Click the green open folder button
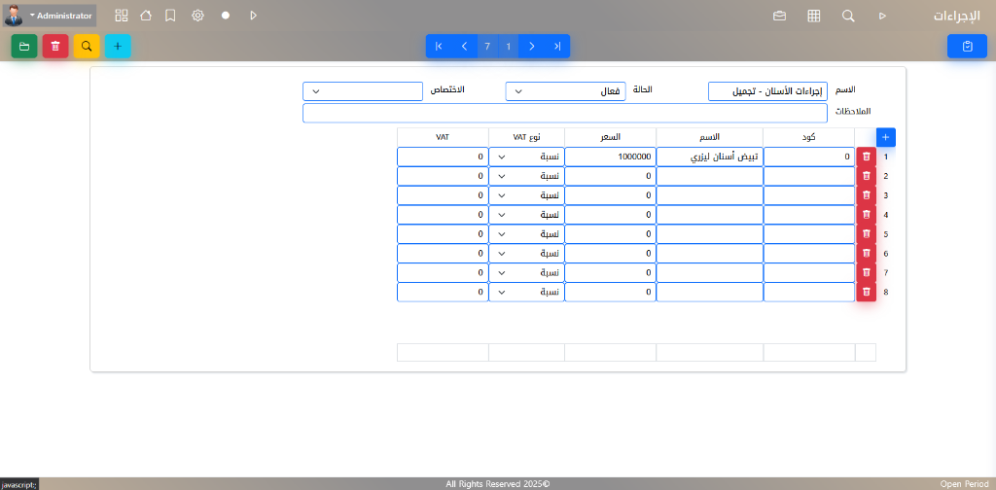The width and height of the screenshot is (996, 490). tap(24, 46)
